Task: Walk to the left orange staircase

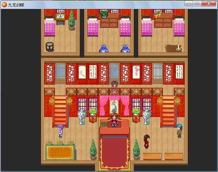Action: coord(60,111)
